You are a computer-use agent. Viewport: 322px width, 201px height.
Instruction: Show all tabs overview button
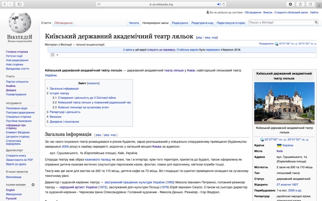pos(310,4)
